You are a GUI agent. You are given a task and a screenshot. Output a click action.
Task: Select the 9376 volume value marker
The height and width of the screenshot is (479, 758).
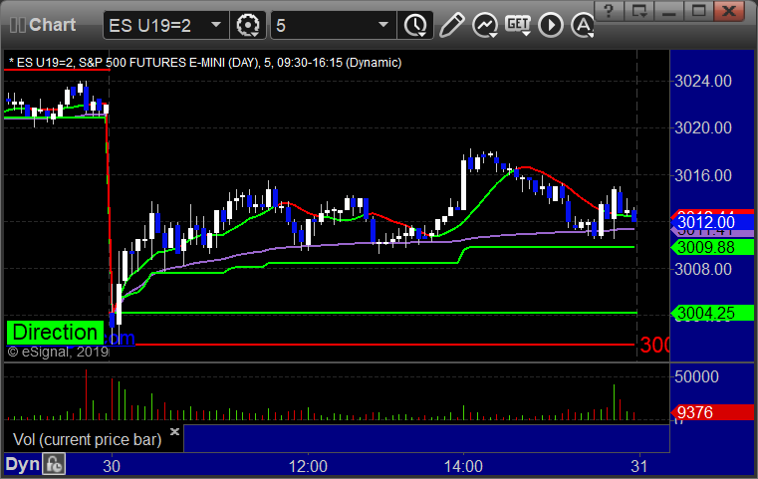(711, 412)
